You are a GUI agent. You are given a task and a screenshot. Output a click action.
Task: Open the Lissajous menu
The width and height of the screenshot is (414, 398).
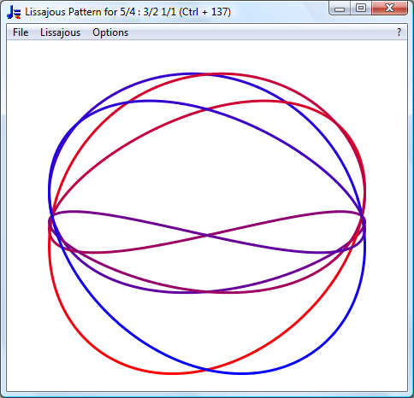coord(60,32)
